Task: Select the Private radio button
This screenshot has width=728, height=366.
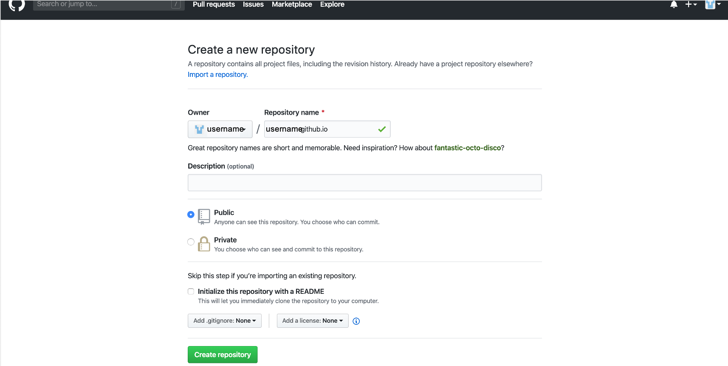Action: click(x=191, y=242)
